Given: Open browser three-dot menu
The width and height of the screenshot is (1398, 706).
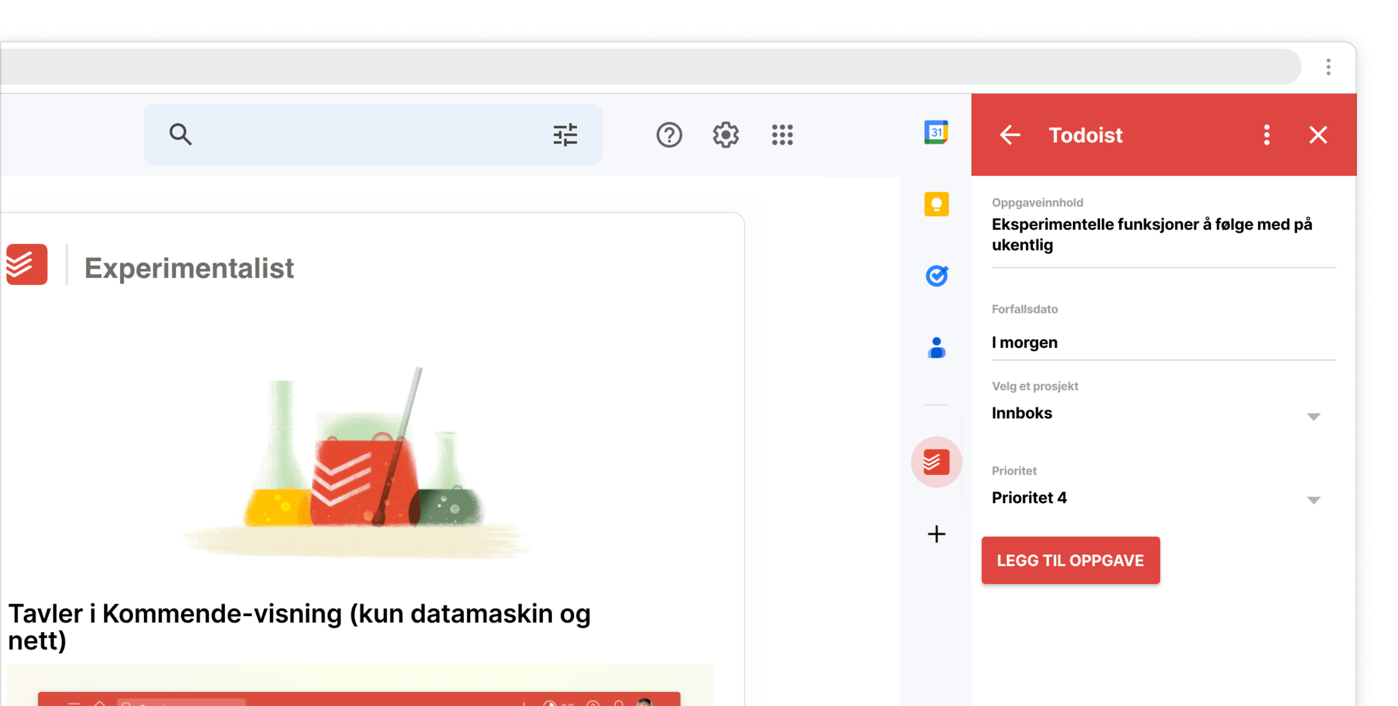Looking at the screenshot, I should click(x=1328, y=67).
